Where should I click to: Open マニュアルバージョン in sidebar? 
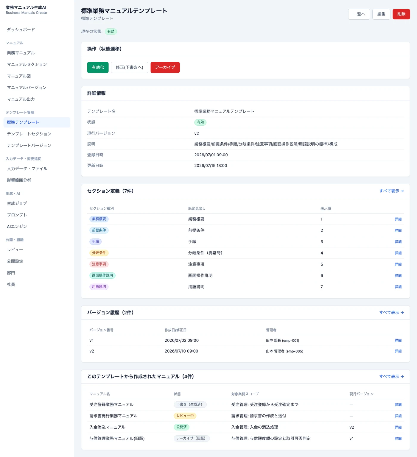coord(37,88)
